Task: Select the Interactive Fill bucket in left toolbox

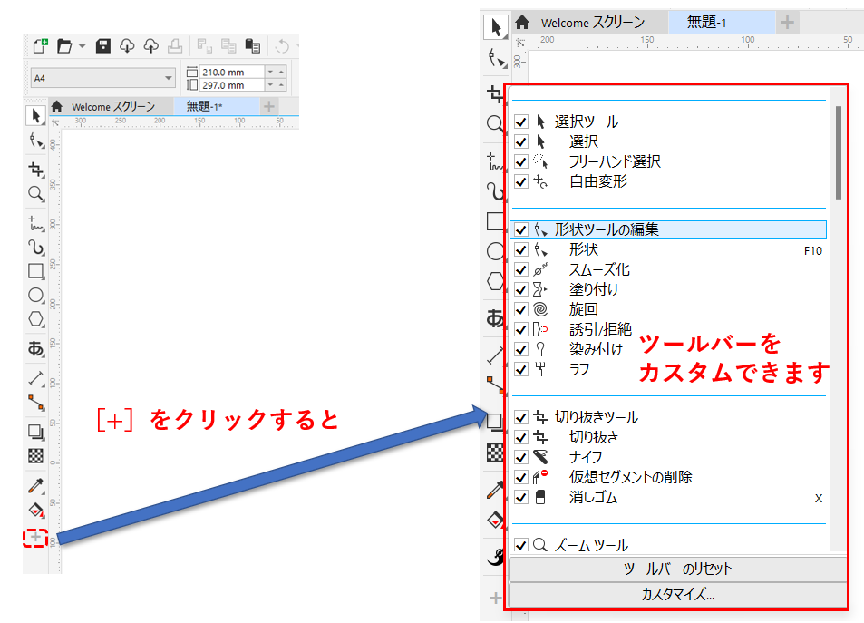Action: 36,510
